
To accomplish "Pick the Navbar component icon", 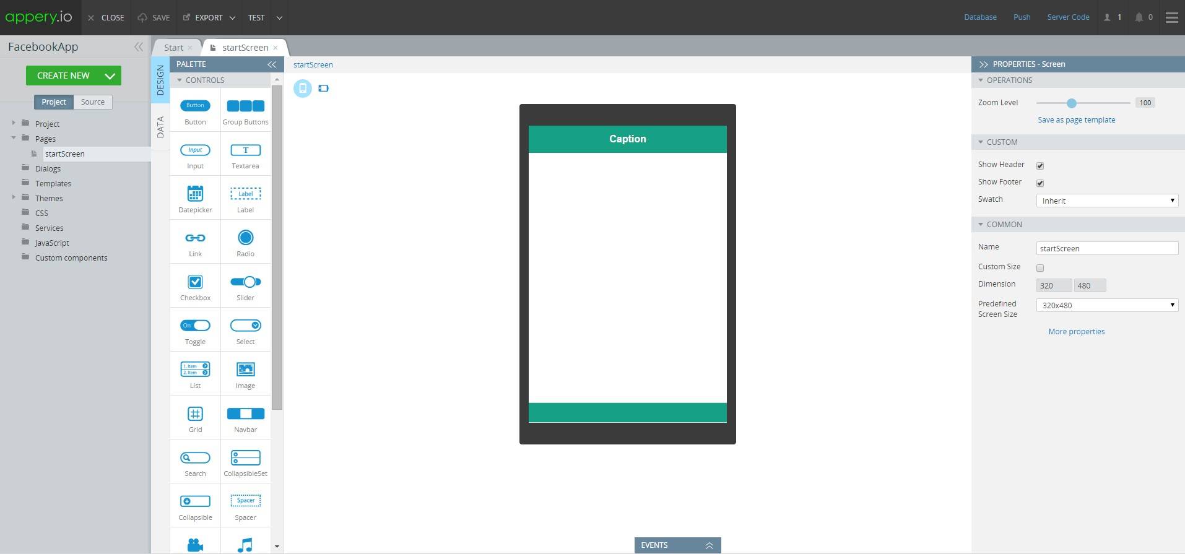I will [245, 414].
